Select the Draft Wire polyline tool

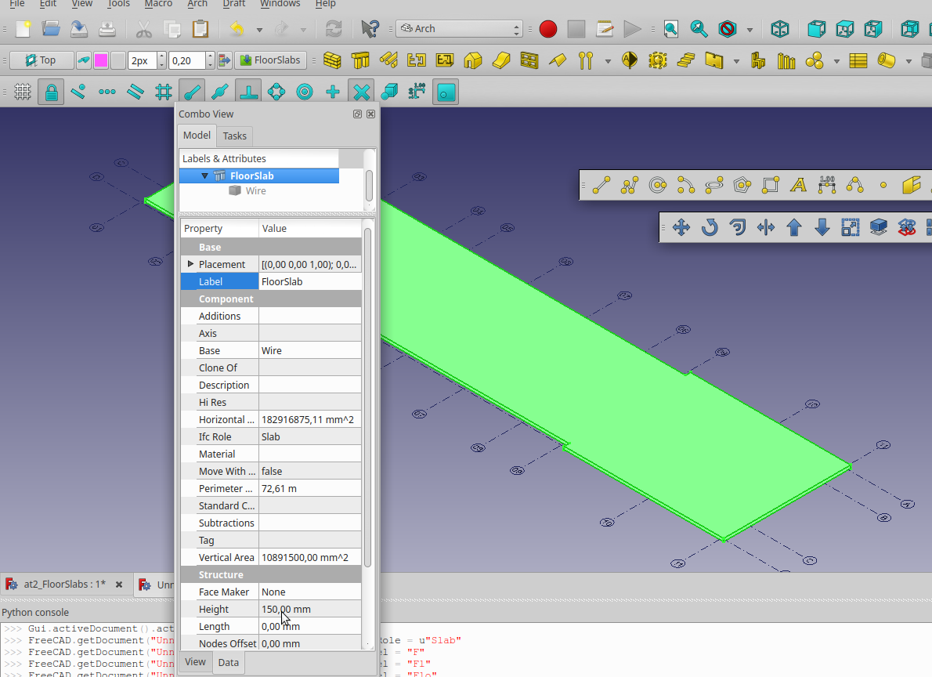click(x=630, y=185)
